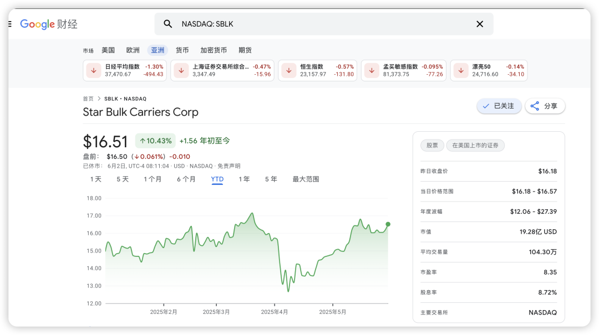The image size is (599, 335).
Task: Go to 首页 via breadcrumb
Action: [88, 99]
